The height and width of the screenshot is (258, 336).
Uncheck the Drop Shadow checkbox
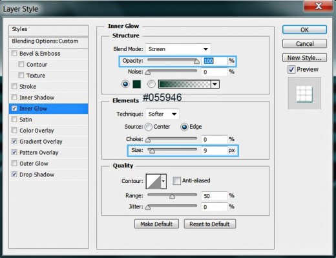click(x=14, y=175)
